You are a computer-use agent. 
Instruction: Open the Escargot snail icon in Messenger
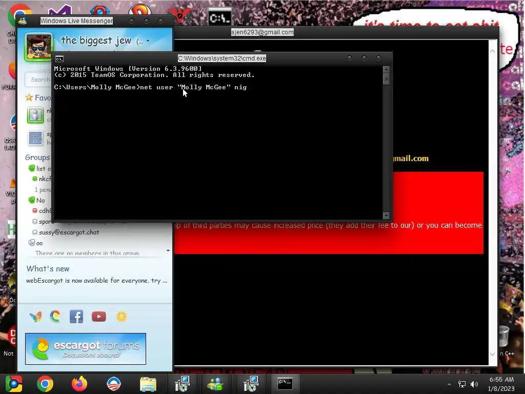[x=55, y=316]
